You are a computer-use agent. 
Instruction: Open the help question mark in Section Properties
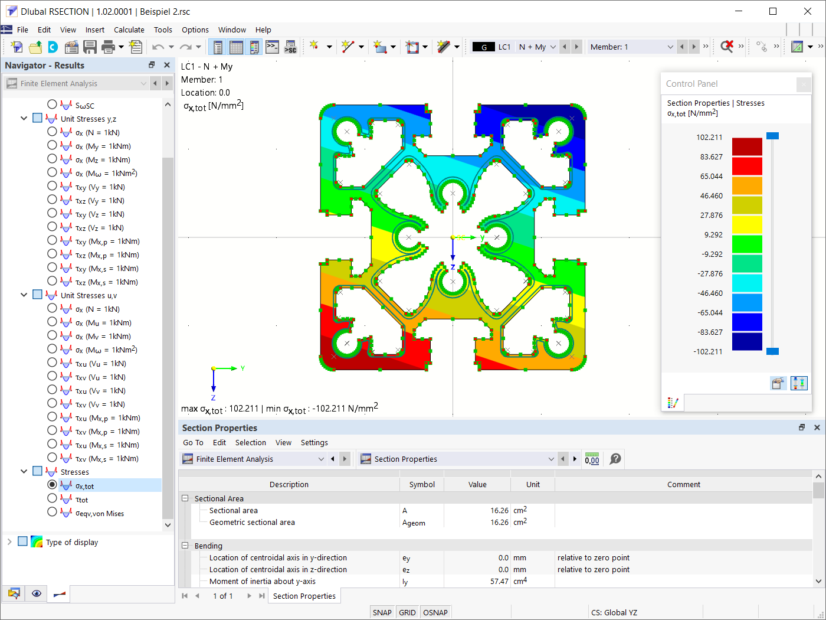coord(614,459)
